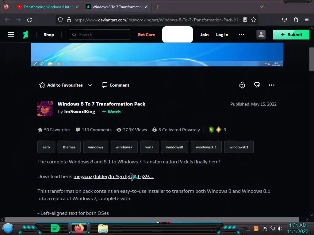
Task: Click the Comment button
Action: (115, 85)
